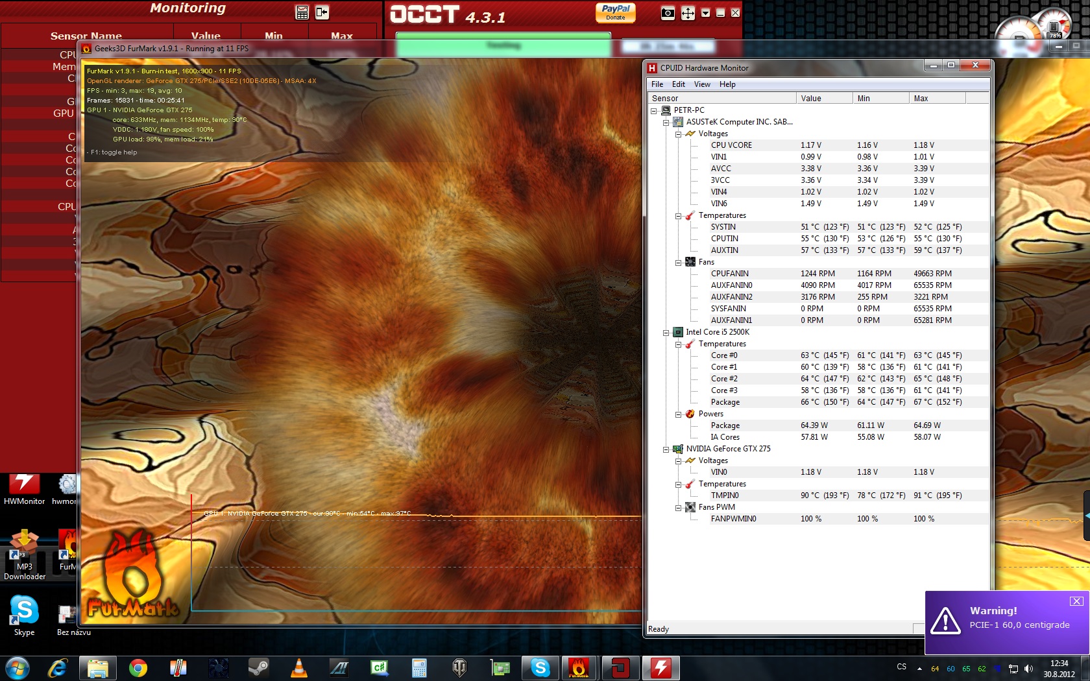Click the Max column header in HWMonitor
Viewport: 1090px width, 681px height.
(x=938, y=99)
